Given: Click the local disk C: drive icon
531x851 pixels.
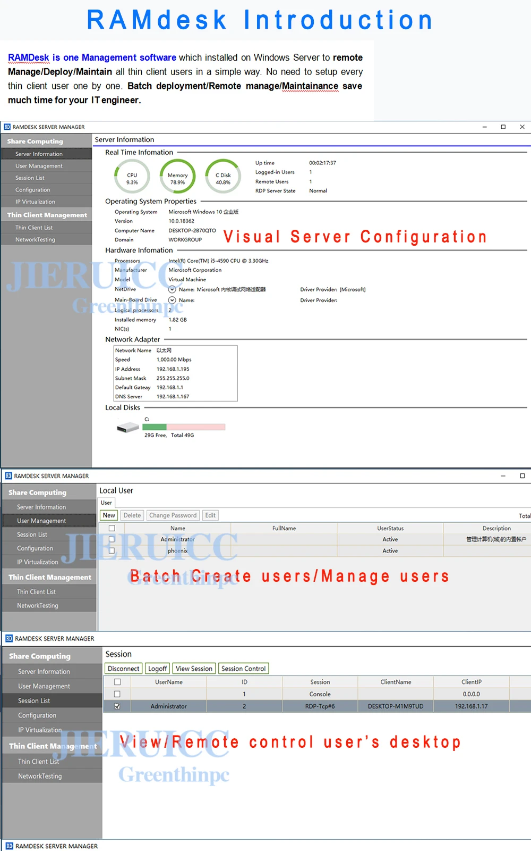Looking at the screenshot, I should pos(127,427).
